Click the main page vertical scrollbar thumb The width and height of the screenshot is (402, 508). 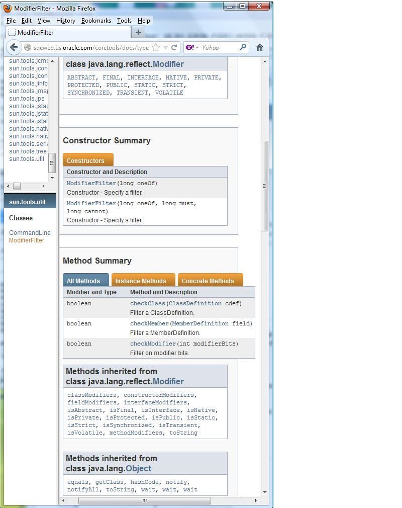click(264, 186)
